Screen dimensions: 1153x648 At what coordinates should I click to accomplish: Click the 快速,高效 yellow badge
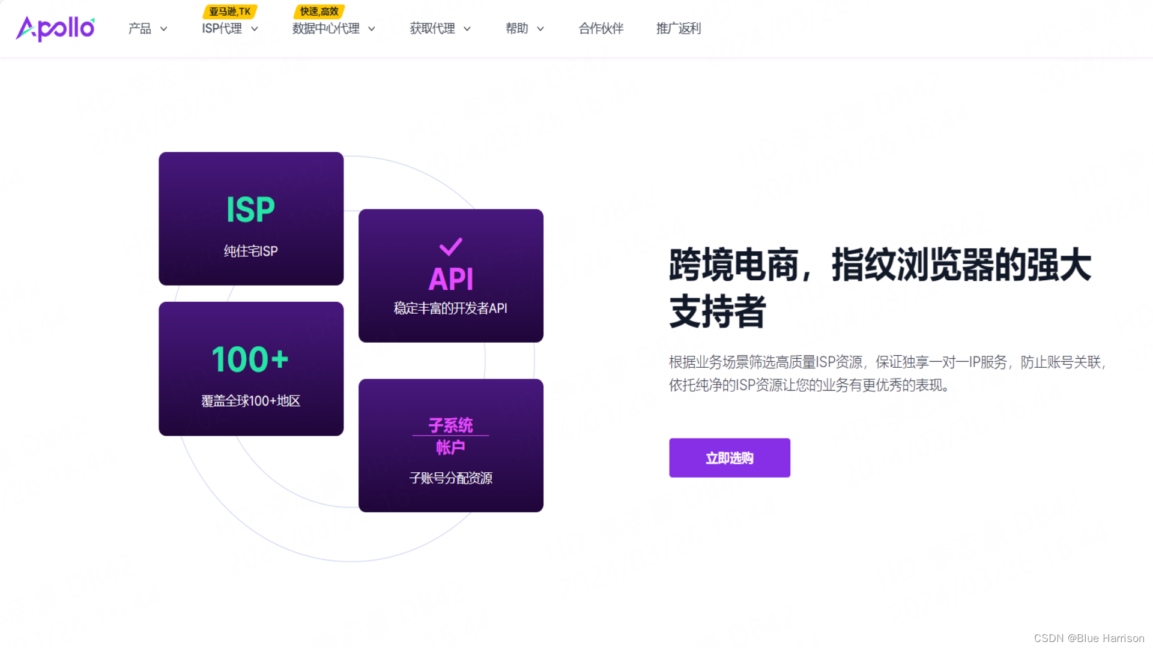coord(319,11)
